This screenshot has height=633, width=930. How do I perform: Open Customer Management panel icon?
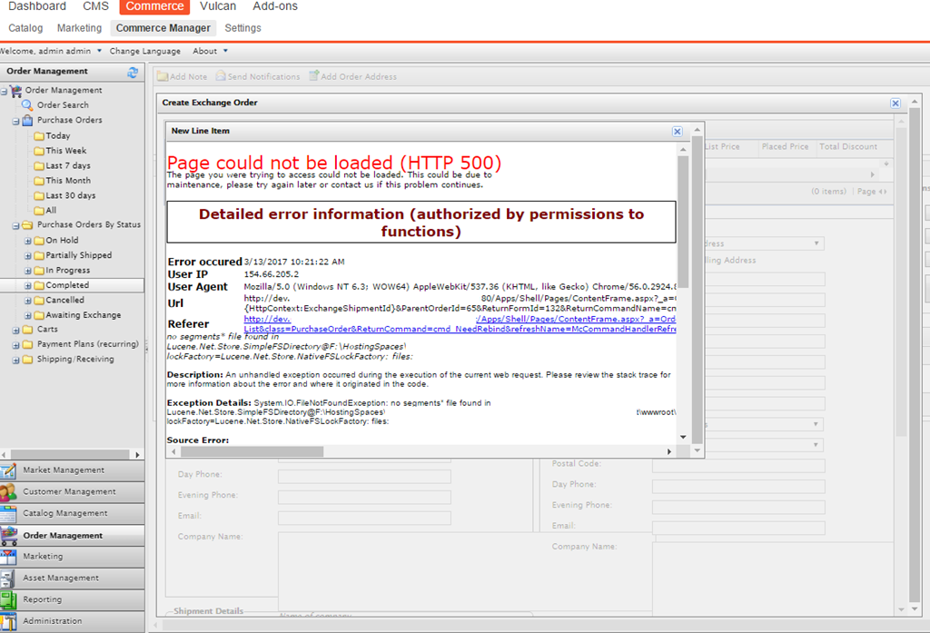point(8,492)
